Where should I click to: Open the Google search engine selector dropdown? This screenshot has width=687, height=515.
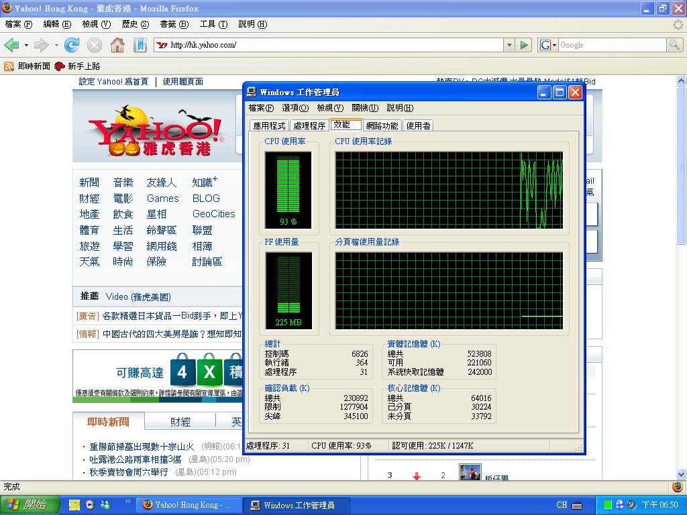[x=547, y=45]
